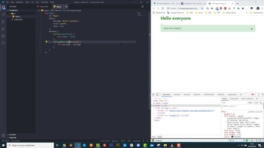Image resolution: width=264 pixels, height=148 pixels.
Task: Switch to the index.html editor tab
Action: tap(44, 7)
